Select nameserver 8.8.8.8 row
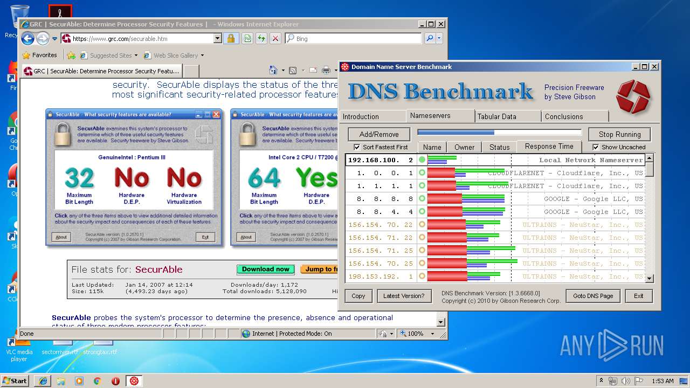690x388 pixels. [495, 199]
